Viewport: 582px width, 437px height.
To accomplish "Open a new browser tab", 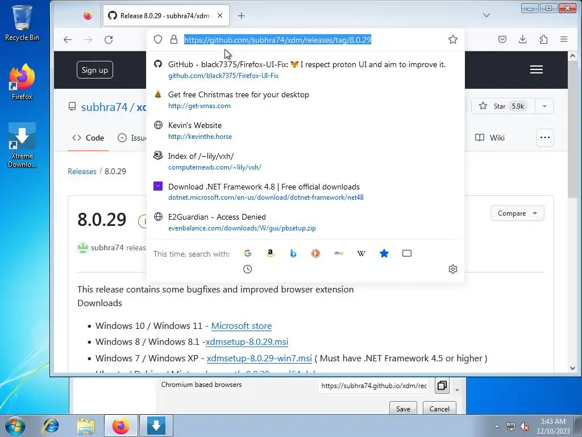I will click(x=241, y=15).
